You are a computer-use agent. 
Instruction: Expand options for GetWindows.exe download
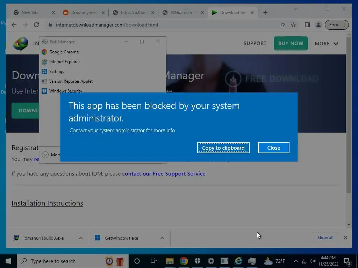point(162,238)
